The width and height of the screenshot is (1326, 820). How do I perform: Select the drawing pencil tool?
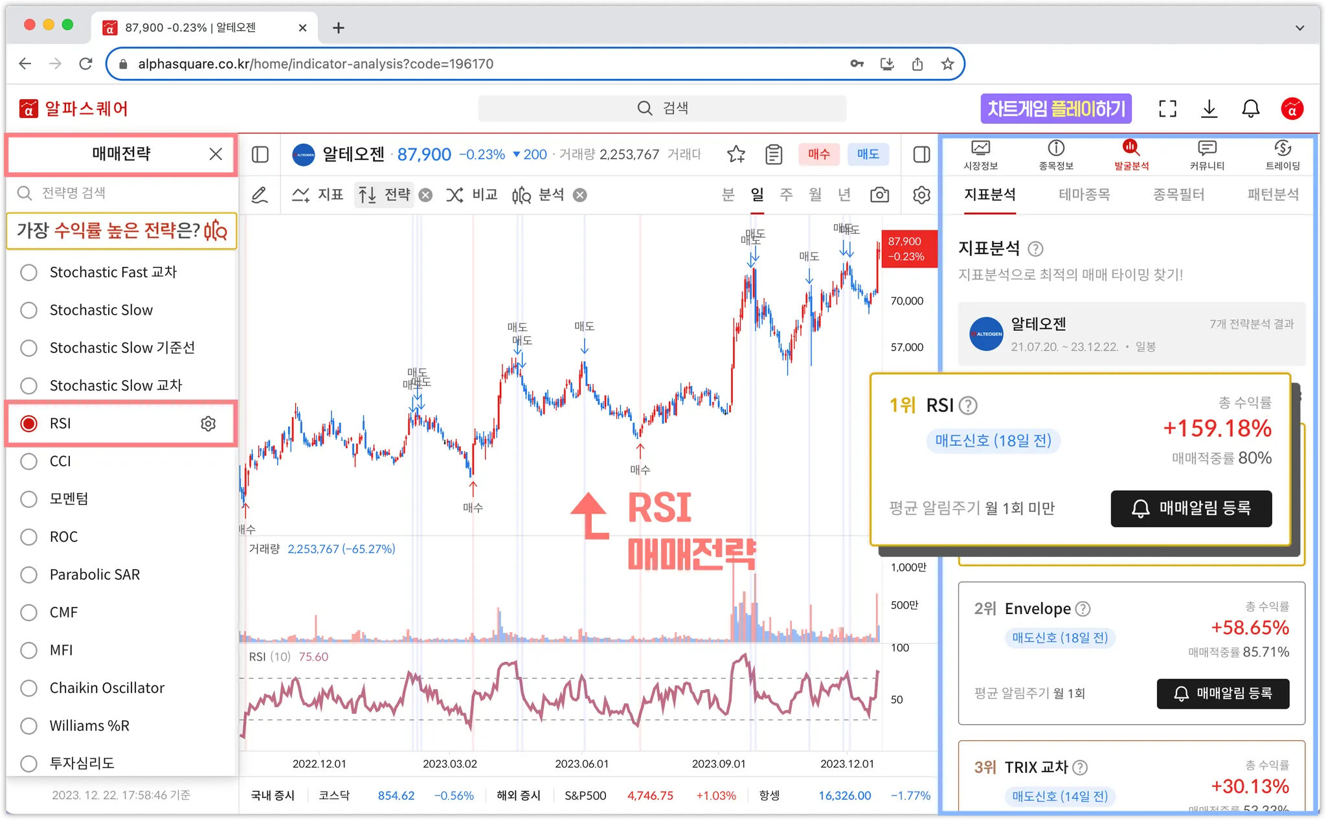[260, 195]
